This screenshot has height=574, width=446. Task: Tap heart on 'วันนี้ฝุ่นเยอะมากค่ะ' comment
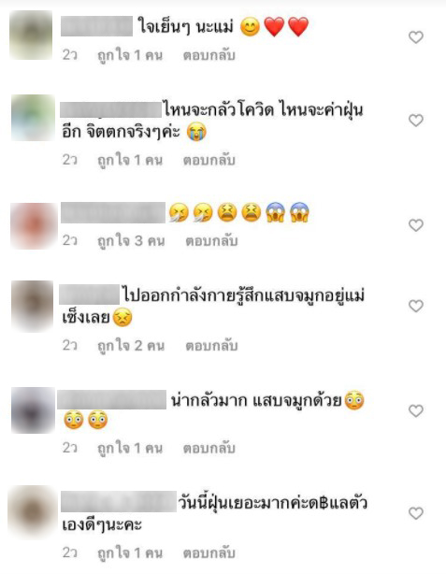pos(416,513)
